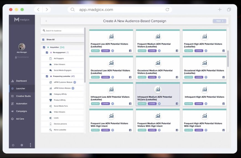
Task: Click the back chevron beside campaign title
Action: (46, 21)
